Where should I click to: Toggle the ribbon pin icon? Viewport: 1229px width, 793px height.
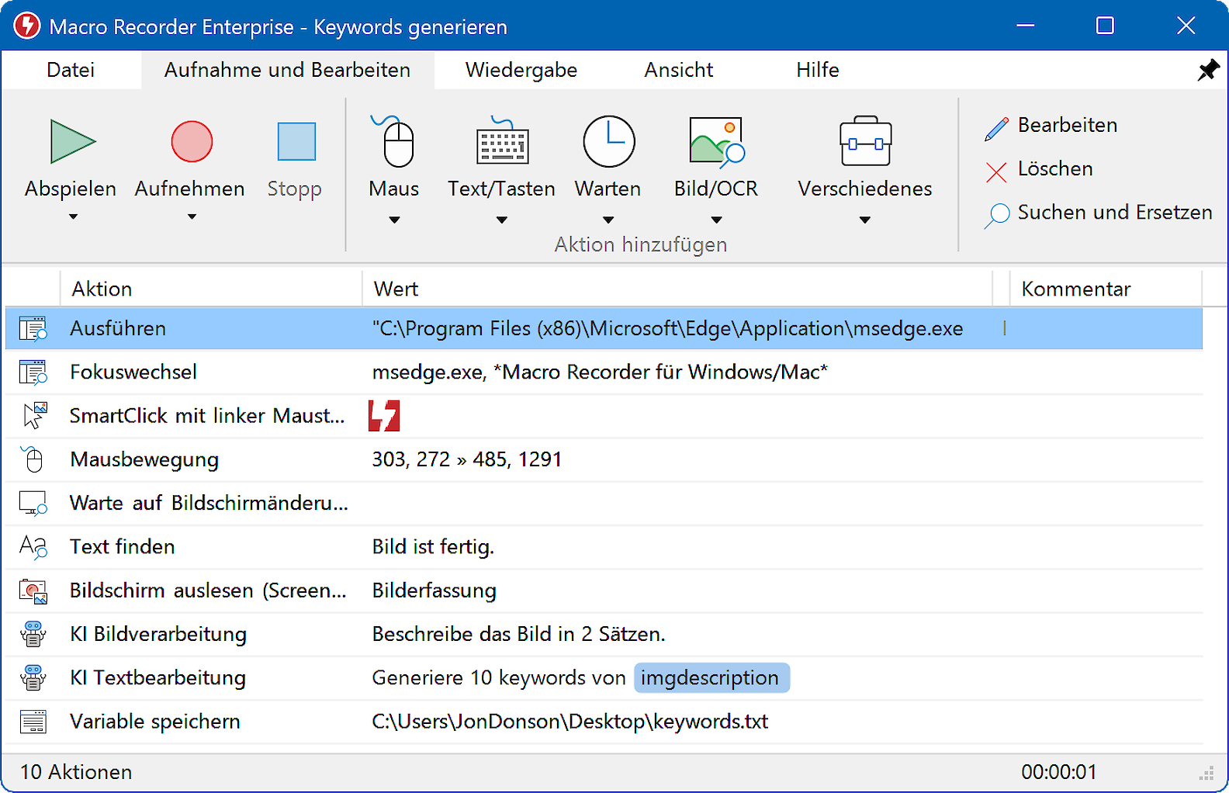point(1207,71)
